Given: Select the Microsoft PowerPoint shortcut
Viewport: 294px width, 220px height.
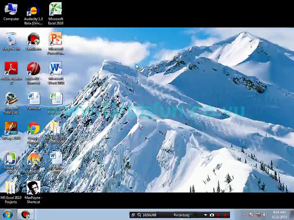Looking at the screenshot, I should tap(56, 43).
